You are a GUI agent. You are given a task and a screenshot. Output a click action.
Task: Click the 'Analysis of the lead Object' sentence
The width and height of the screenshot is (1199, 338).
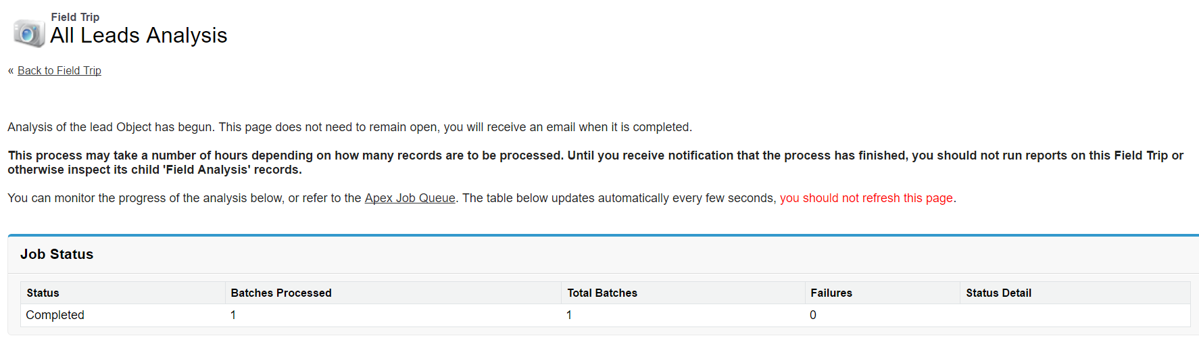click(349, 127)
